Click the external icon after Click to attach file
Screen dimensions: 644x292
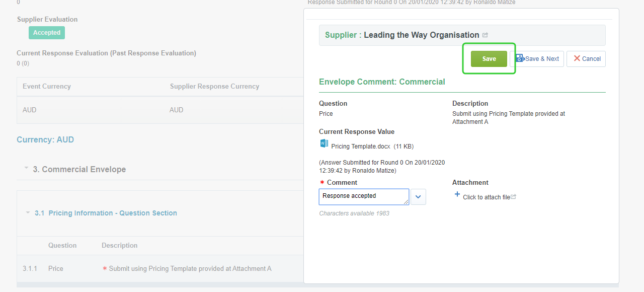pyautogui.click(x=514, y=197)
